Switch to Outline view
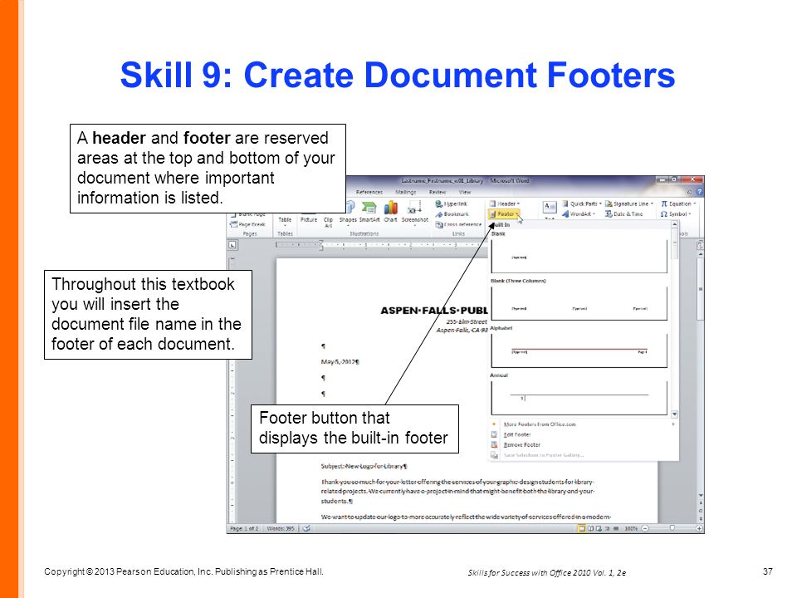The width and height of the screenshot is (797, 598). point(608,529)
